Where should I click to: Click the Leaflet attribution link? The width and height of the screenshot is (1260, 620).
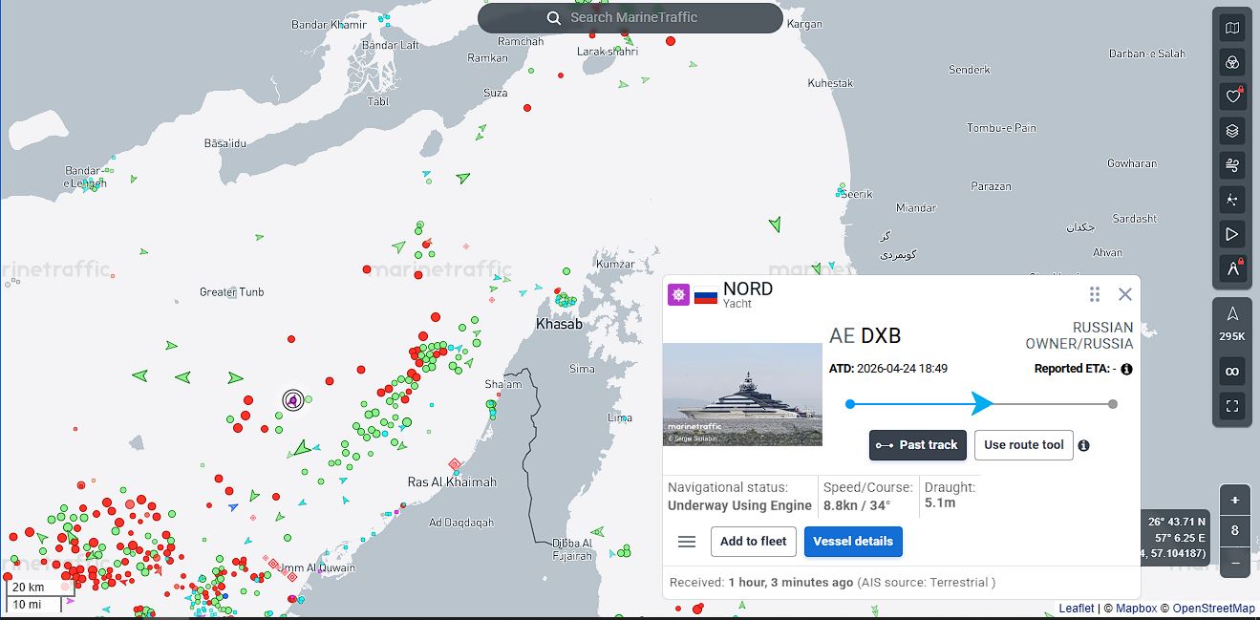1076,609
